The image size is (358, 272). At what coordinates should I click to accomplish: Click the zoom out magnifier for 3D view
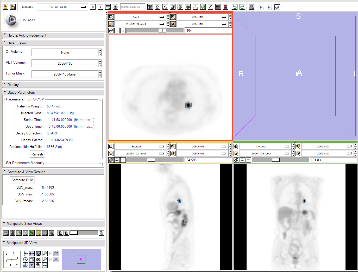[x=45, y=259]
